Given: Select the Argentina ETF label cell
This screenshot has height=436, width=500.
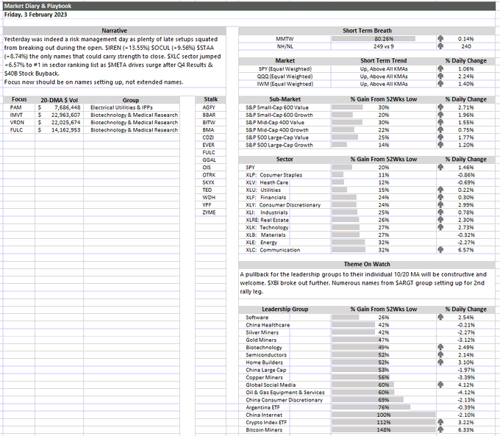Looking at the screenshot, I should pos(285,407).
